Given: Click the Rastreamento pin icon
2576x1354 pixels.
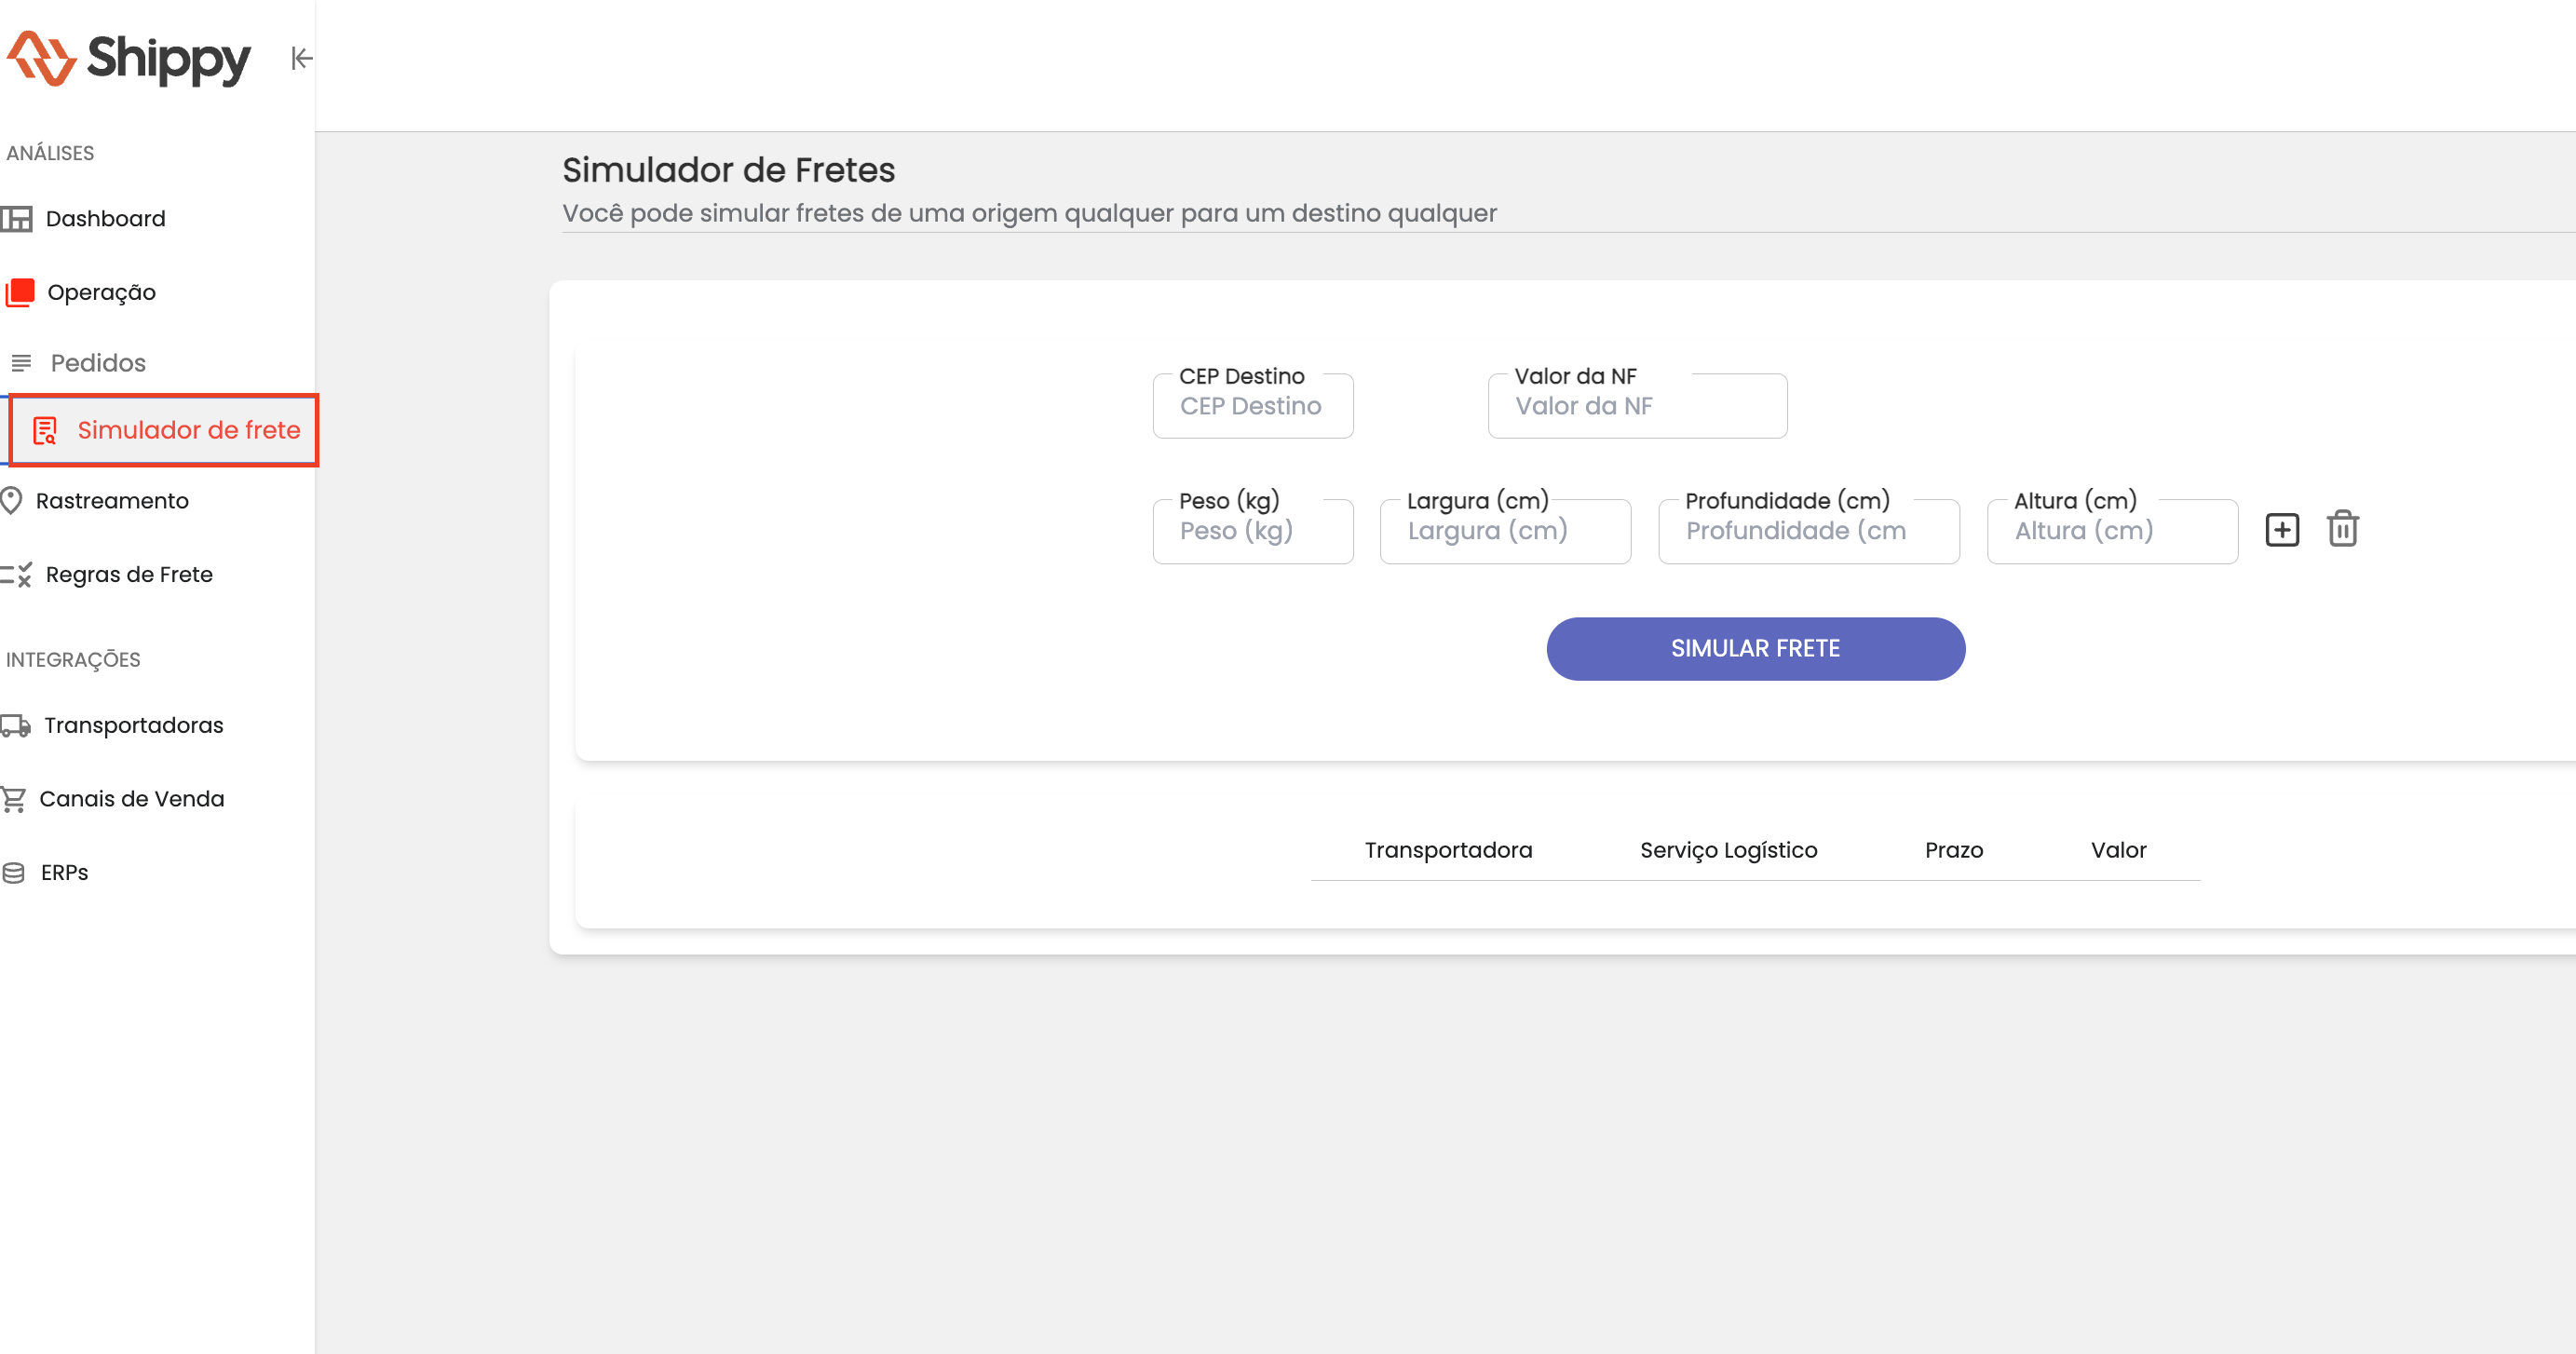Looking at the screenshot, I should pos(12,501).
